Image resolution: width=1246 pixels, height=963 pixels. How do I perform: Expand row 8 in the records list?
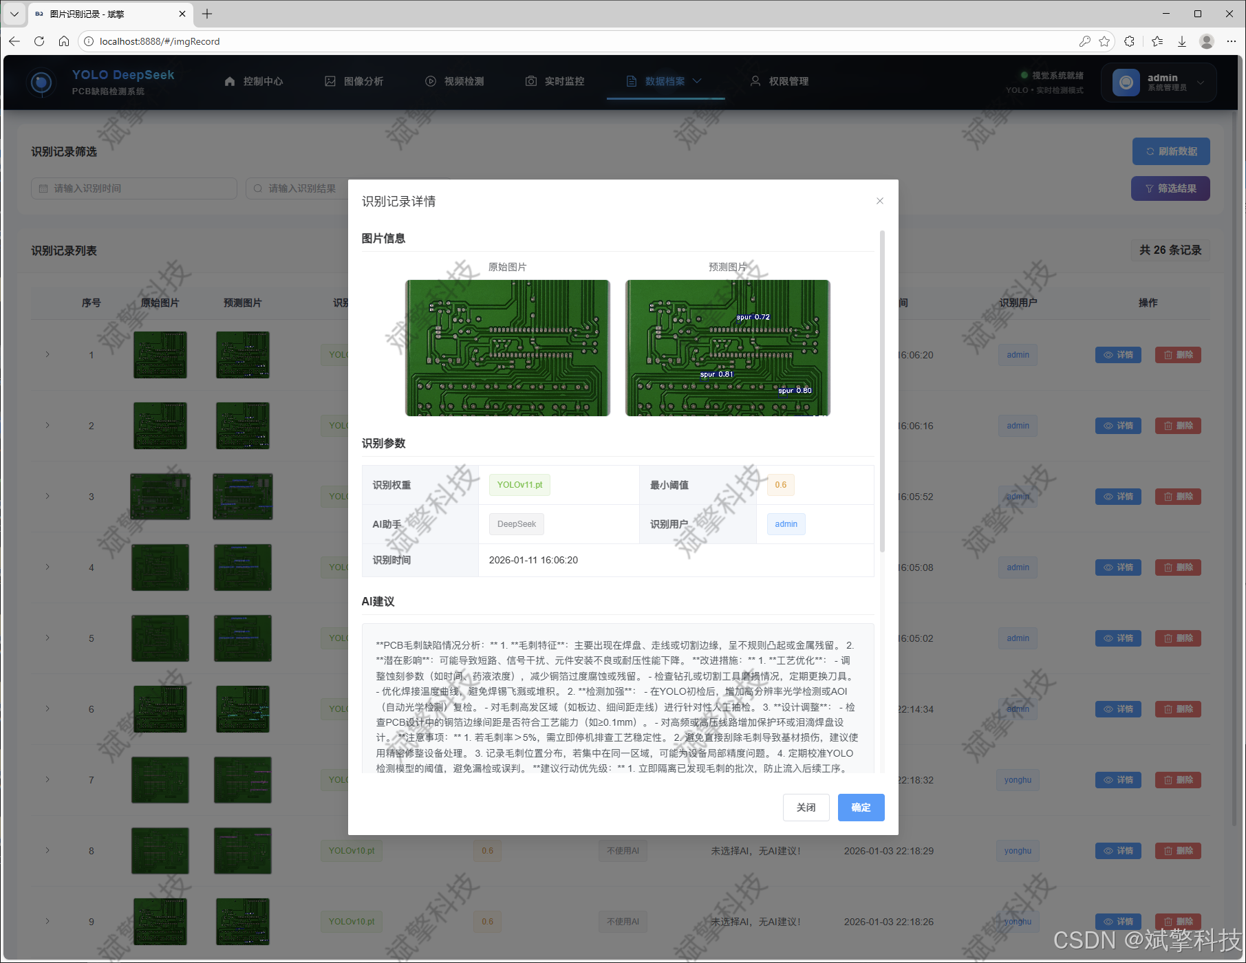pyautogui.click(x=47, y=850)
